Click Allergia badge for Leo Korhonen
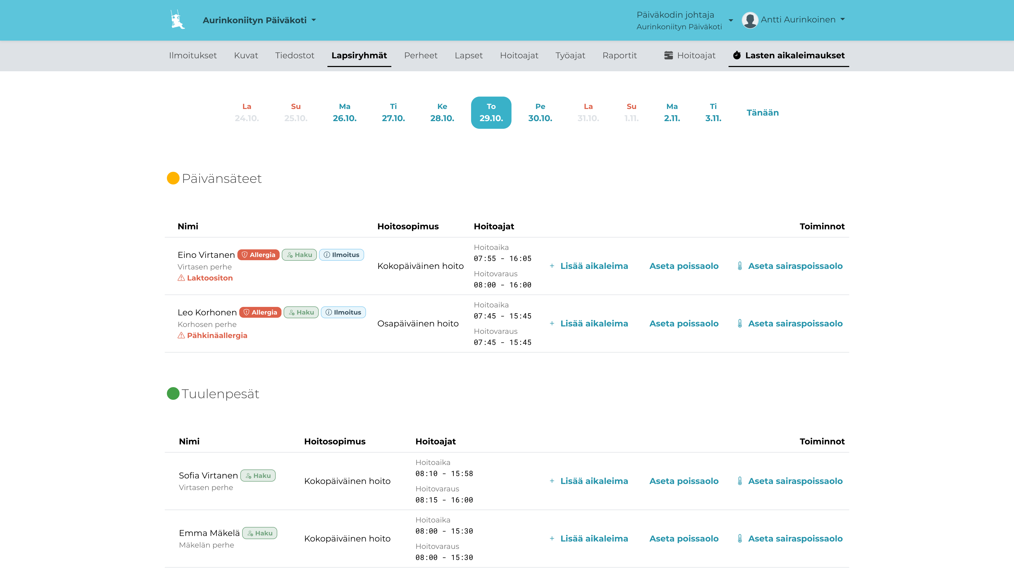 [260, 312]
